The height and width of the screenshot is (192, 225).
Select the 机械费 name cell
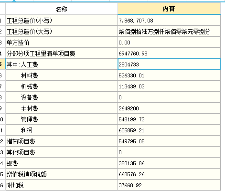pos(62,86)
